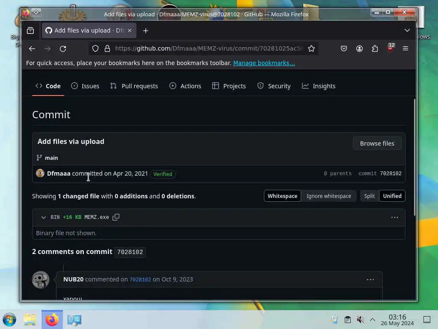This screenshot has height=329, width=438.
Task: Click the page vertical scrollbar
Action: point(414,157)
